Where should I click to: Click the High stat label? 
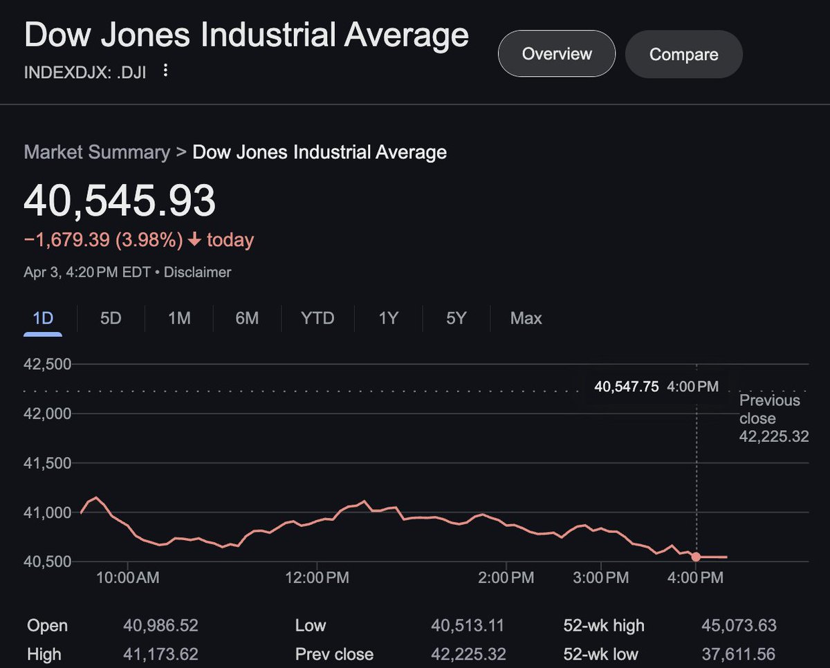click(x=44, y=654)
